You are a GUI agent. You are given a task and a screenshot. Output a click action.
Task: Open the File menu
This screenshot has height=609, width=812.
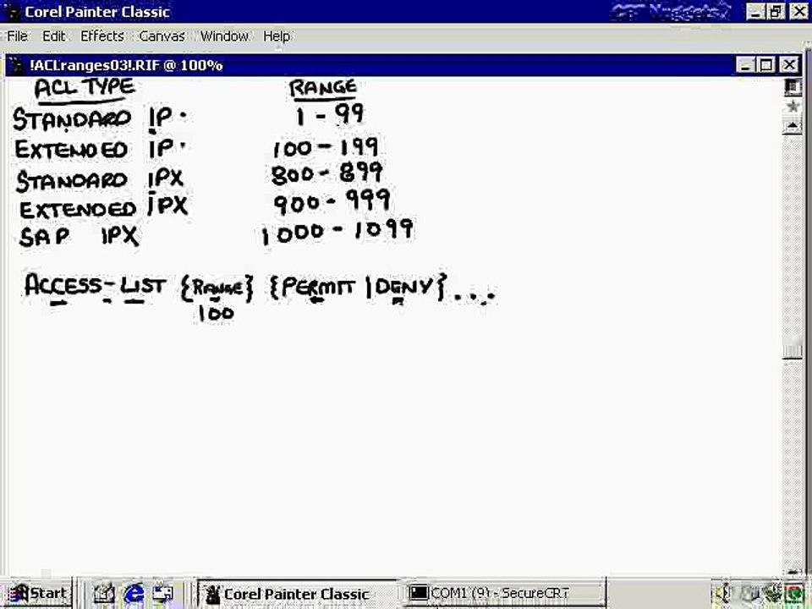[17, 36]
